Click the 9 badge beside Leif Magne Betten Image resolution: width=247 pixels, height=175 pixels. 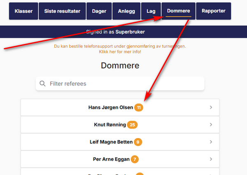click(138, 142)
